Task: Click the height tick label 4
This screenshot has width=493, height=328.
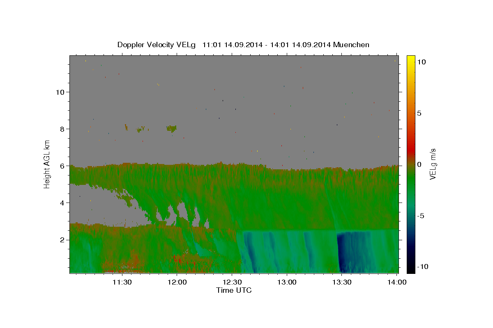Action: pyautogui.click(x=63, y=203)
